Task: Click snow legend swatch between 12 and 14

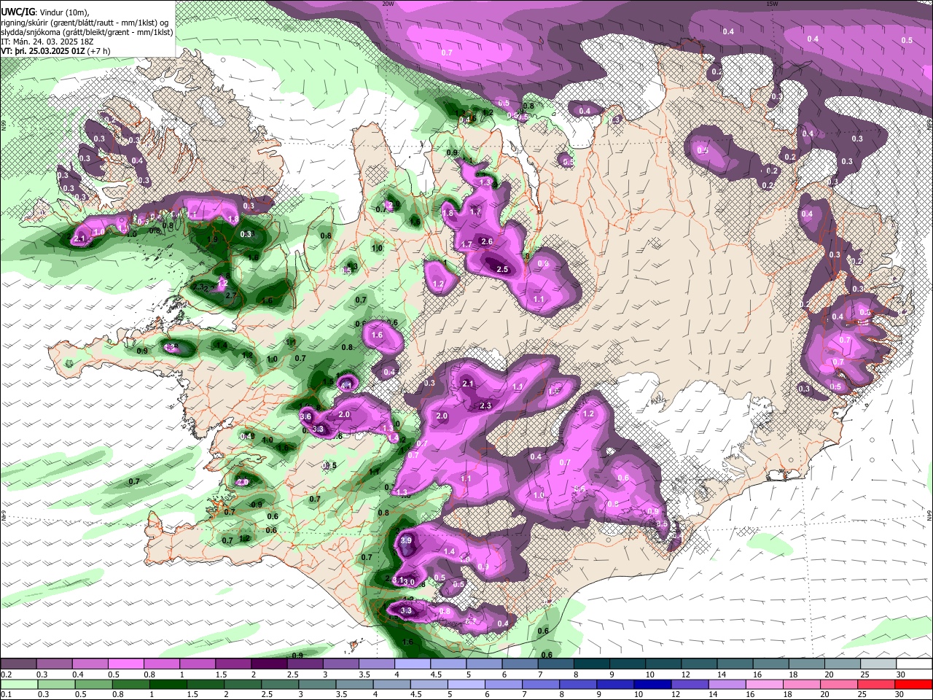Action: coord(698,664)
